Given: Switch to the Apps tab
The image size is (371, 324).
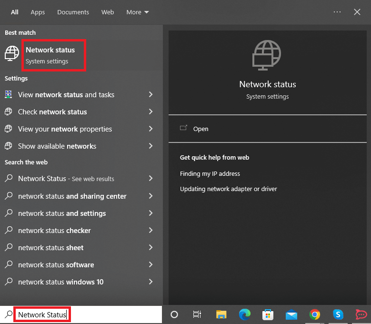Looking at the screenshot, I should 38,12.
